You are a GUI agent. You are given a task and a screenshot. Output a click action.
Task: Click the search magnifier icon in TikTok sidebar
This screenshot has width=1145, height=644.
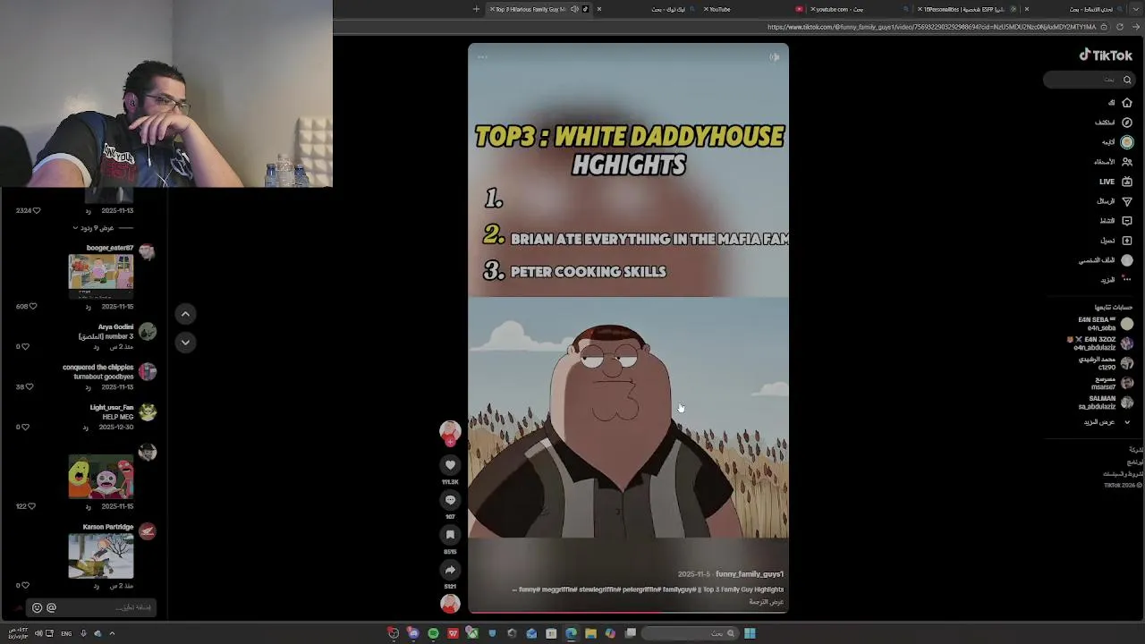click(1127, 80)
